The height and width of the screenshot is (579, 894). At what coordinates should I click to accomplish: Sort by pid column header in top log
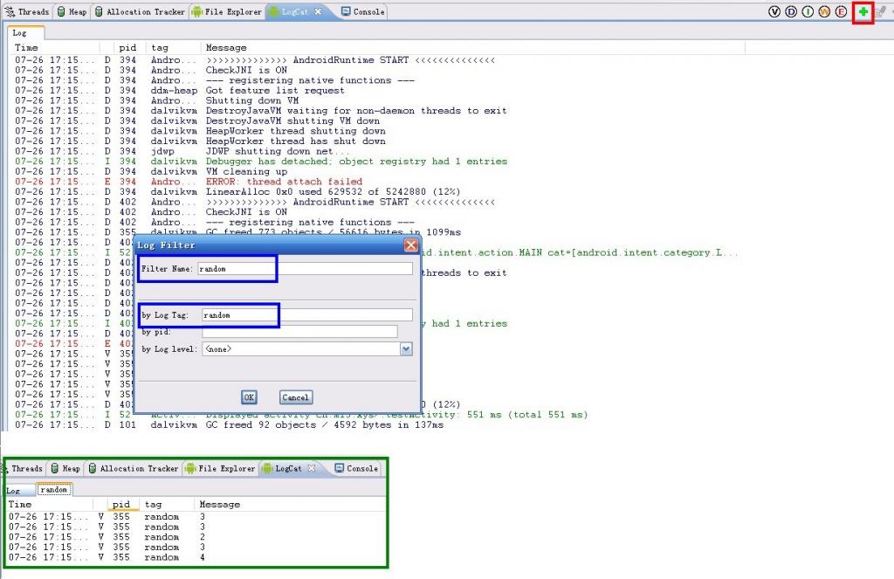coord(127,48)
